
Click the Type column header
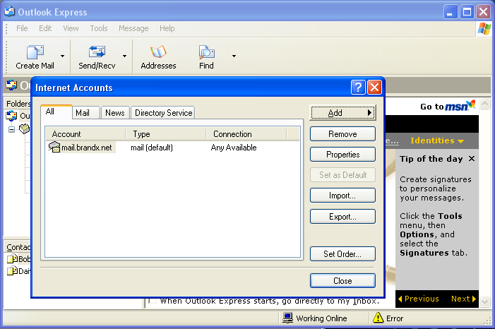point(166,134)
